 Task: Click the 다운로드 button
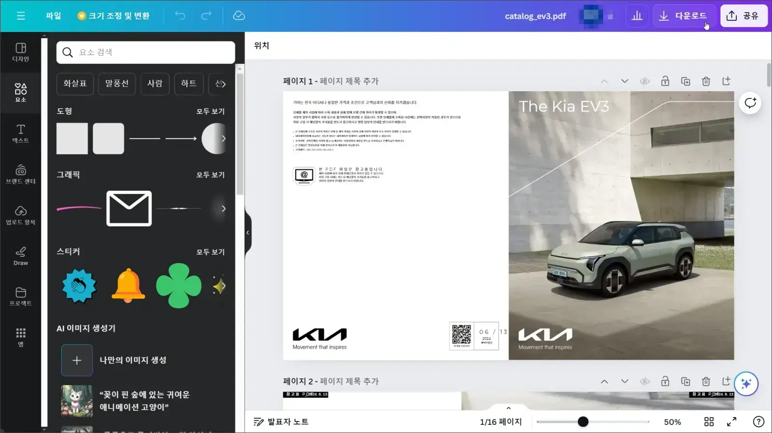(684, 16)
